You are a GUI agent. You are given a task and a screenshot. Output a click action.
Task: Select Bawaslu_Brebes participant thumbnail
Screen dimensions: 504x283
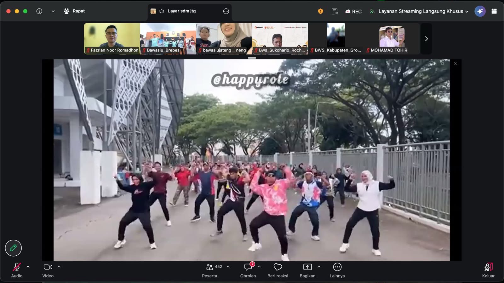coord(168,38)
